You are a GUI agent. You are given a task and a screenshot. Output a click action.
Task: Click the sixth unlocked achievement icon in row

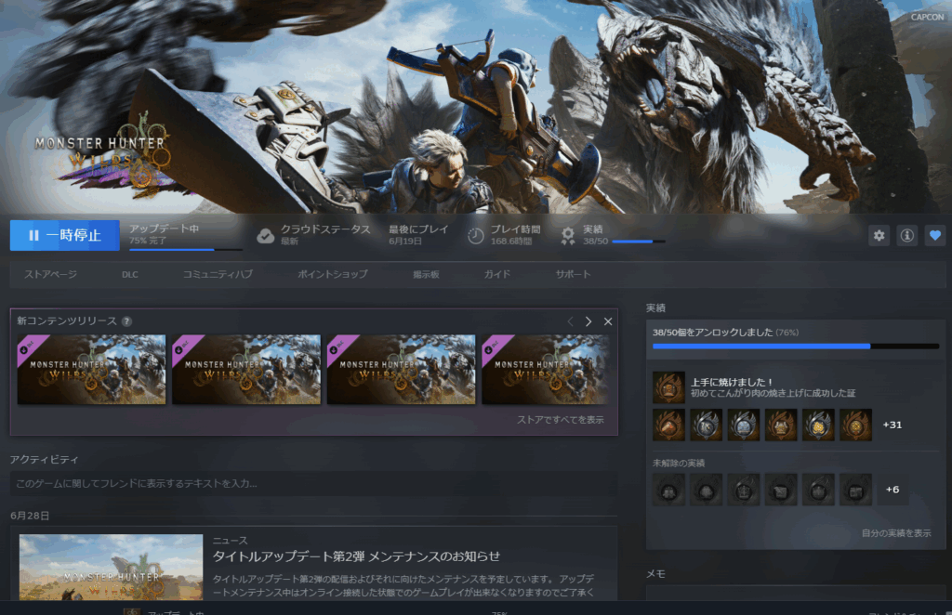(x=856, y=425)
